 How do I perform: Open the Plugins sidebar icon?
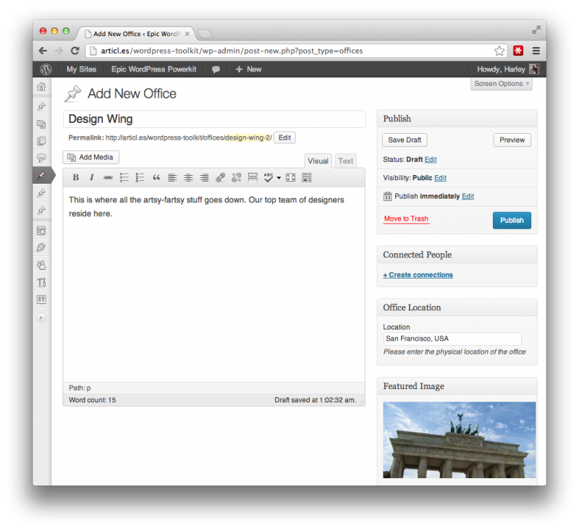(41, 247)
